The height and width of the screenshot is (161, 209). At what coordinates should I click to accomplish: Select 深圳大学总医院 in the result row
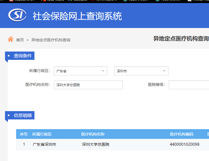point(96,144)
